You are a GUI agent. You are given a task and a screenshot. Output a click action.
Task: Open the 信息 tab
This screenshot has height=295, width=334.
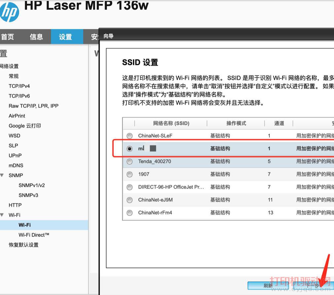(36, 37)
